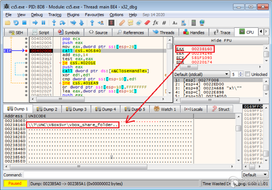Image resolution: width=272 pixels, height=190 pixels.
Task: Click the Step Over toolbar icon
Action: point(62,23)
